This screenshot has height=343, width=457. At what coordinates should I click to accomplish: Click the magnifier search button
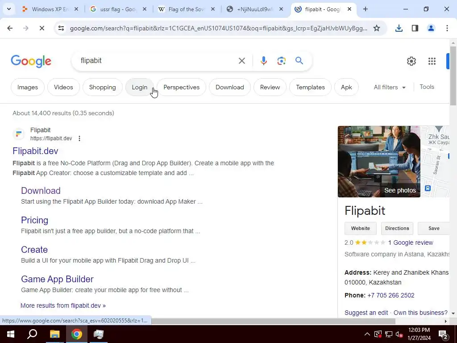point(299,61)
